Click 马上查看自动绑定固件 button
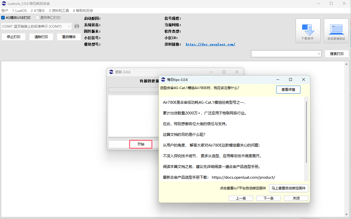The image size is (351, 219). click(x=289, y=188)
